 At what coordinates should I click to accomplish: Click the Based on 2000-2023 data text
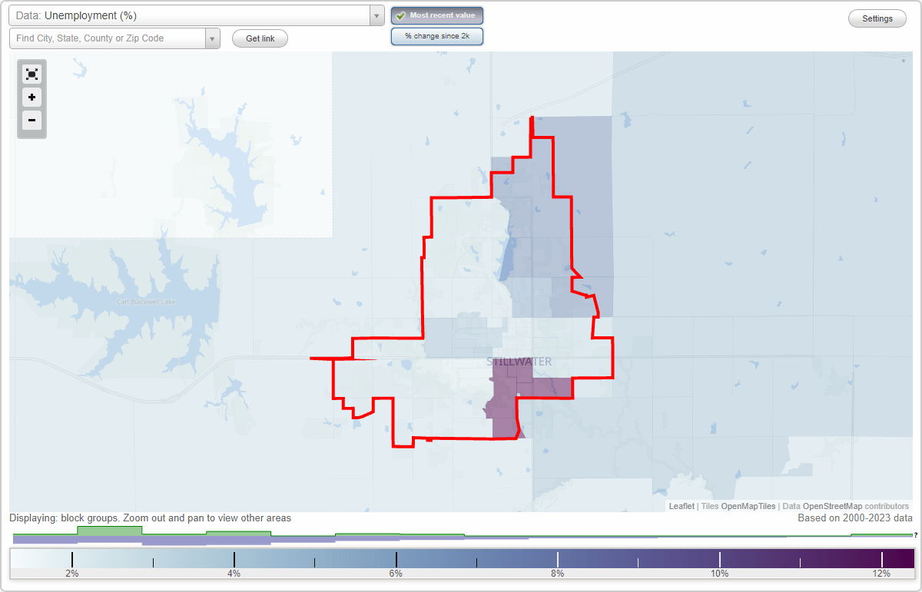coord(854,518)
